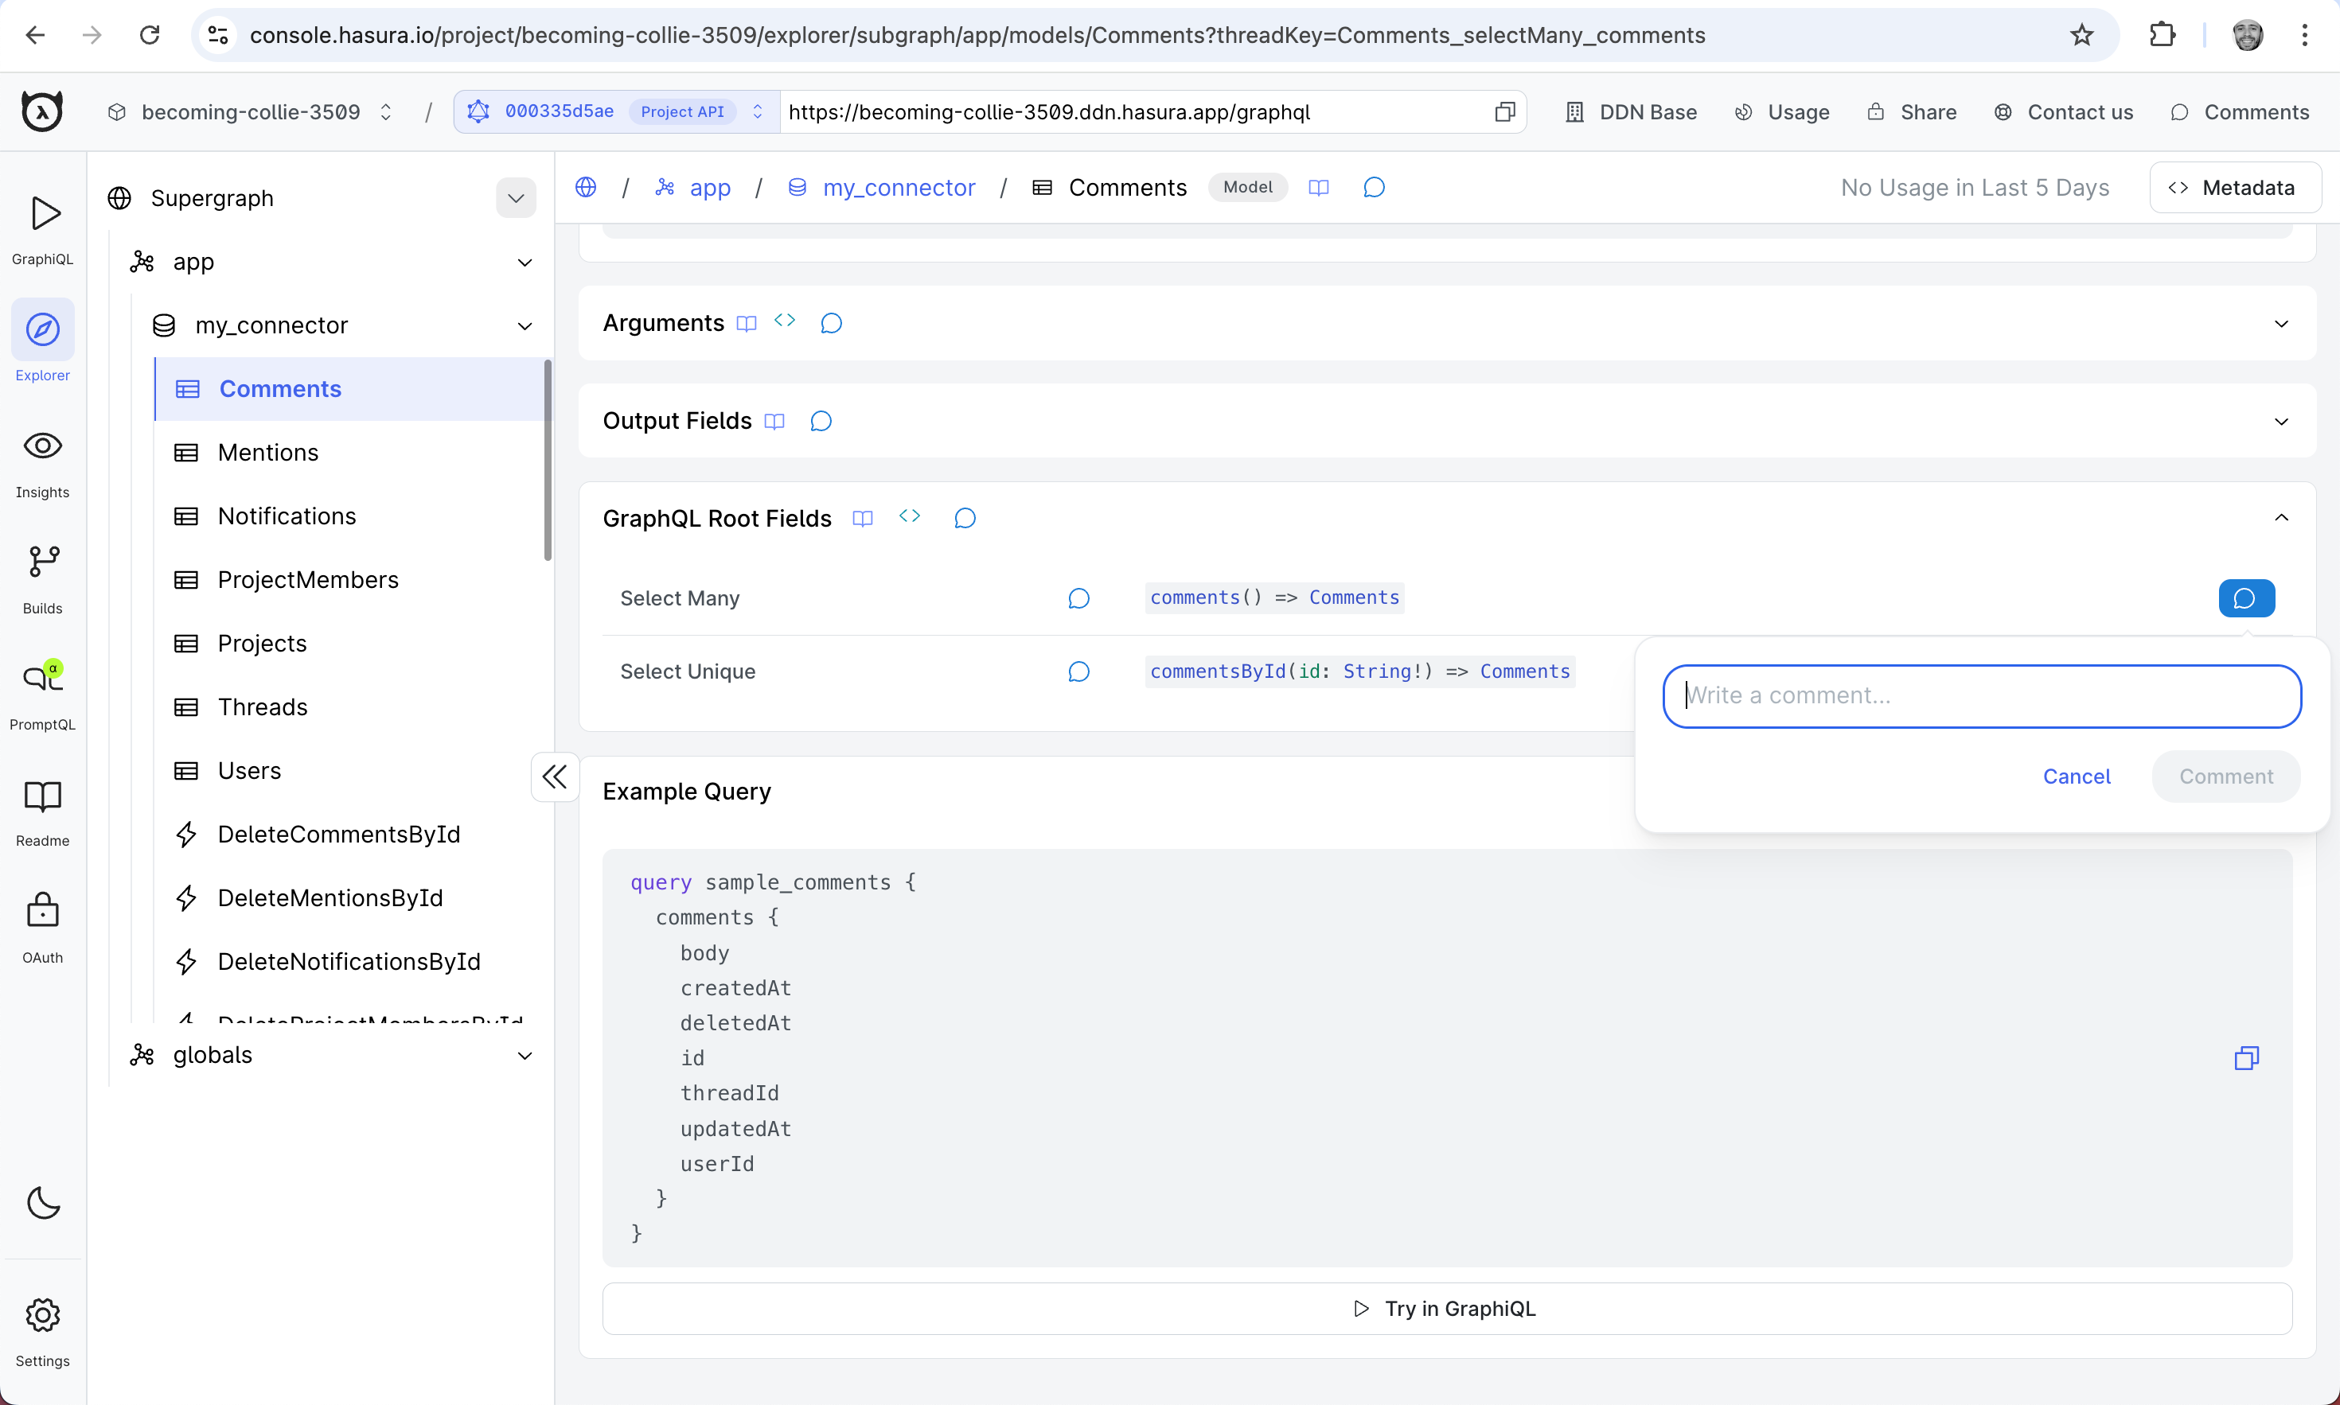Expand the Output Fields section
2340x1405 pixels.
2281,420
